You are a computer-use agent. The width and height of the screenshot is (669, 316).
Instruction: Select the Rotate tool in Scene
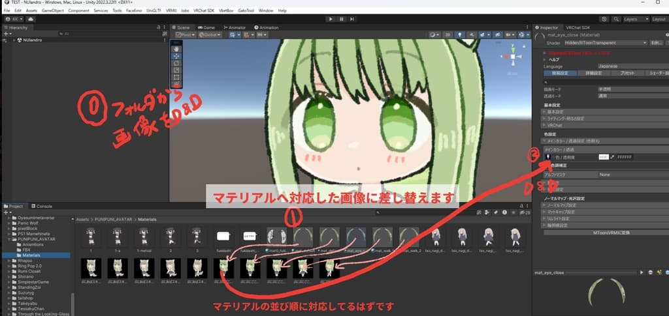(176, 63)
